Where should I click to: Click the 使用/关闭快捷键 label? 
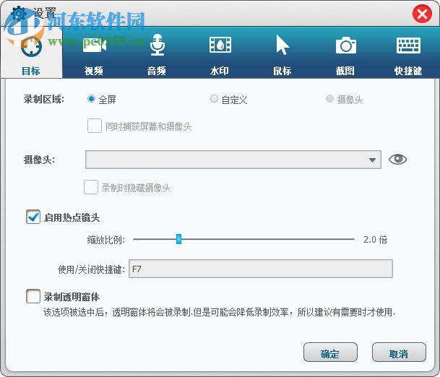pyautogui.click(x=91, y=269)
